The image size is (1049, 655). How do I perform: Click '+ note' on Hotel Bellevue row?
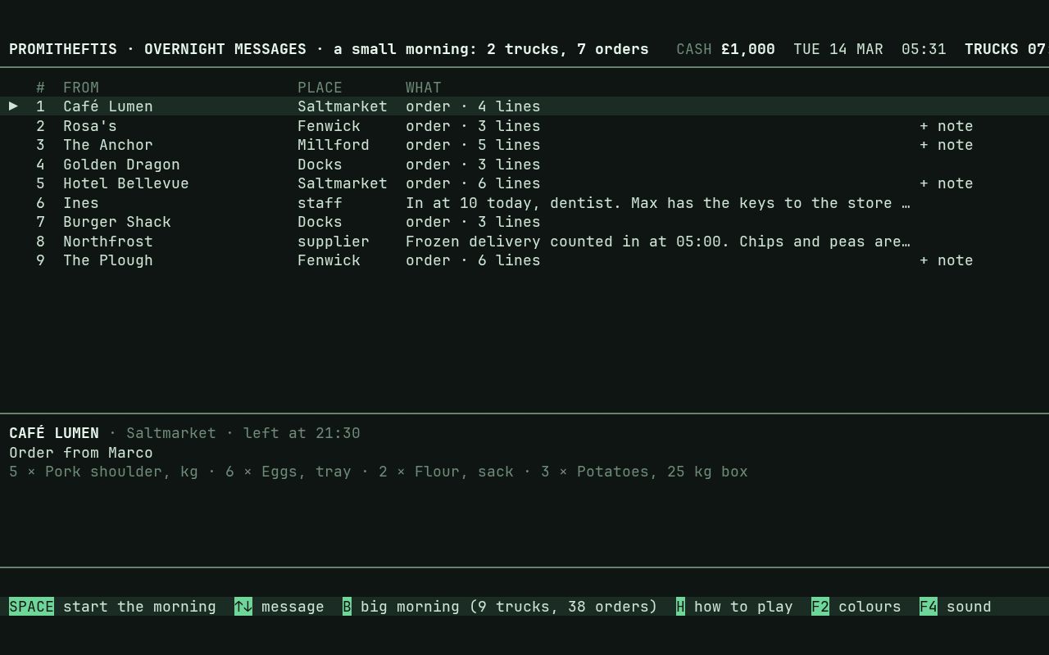coord(947,183)
